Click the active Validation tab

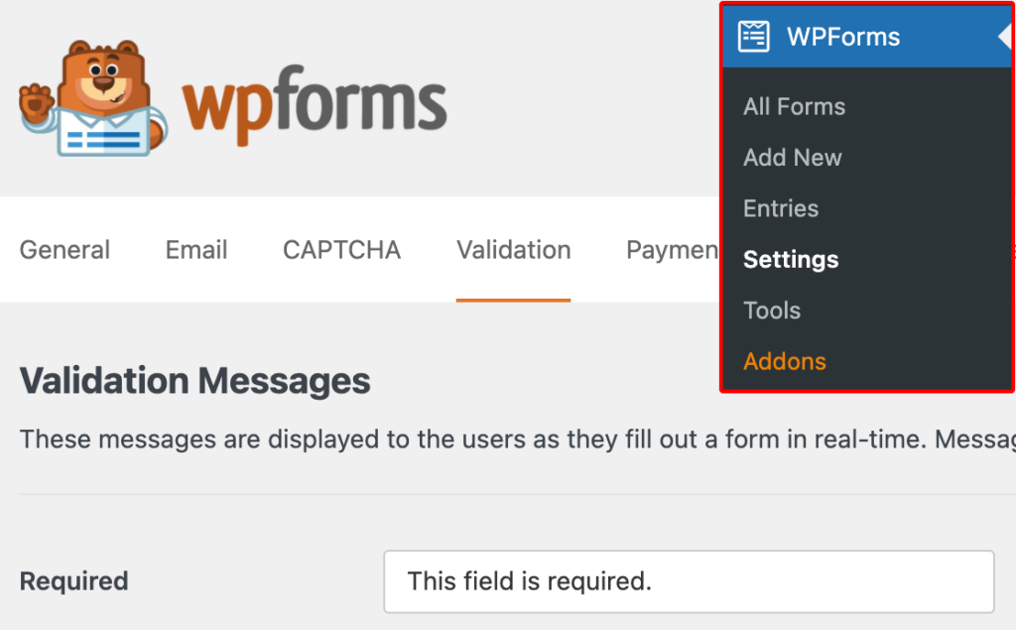point(513,250)
